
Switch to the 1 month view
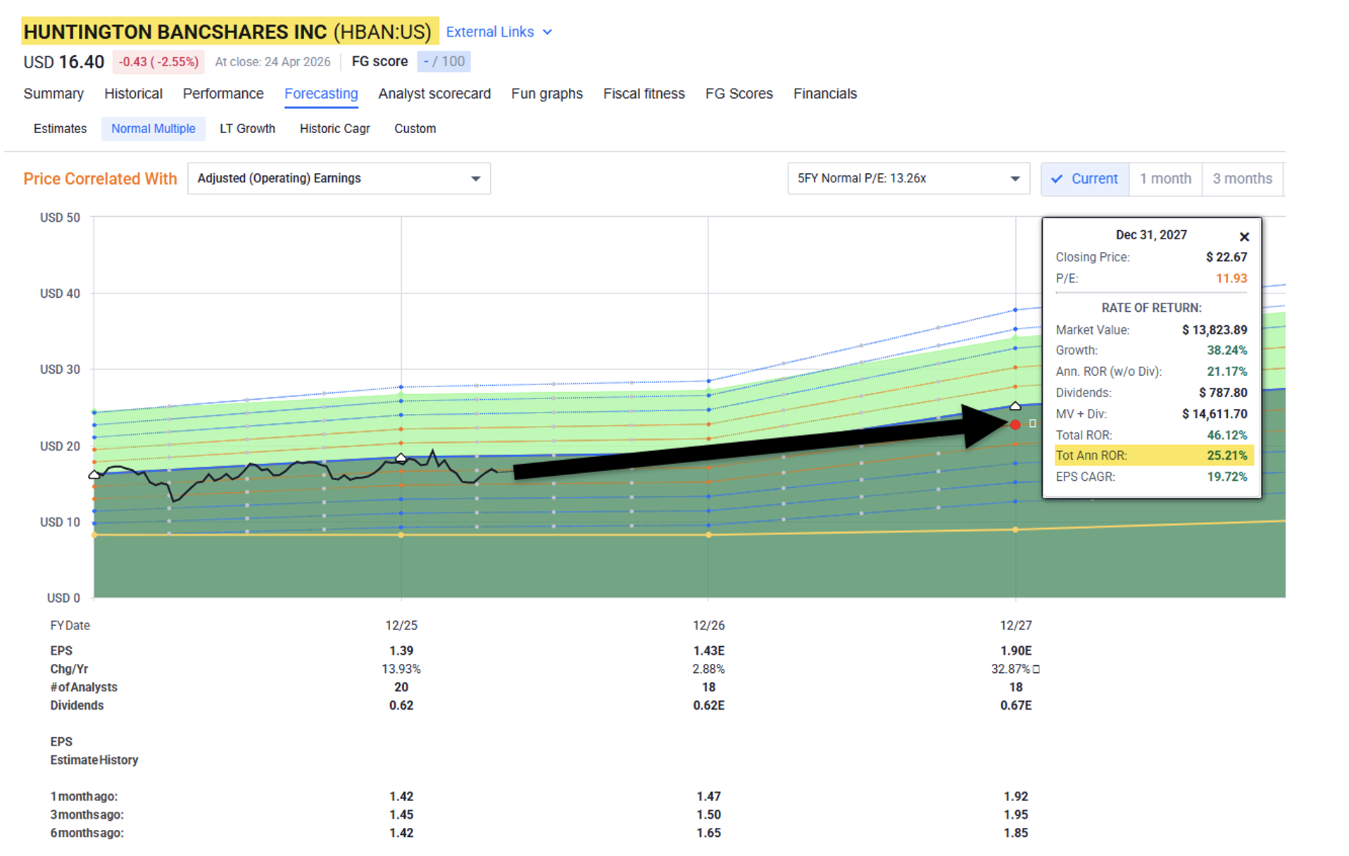(1165, 179)
